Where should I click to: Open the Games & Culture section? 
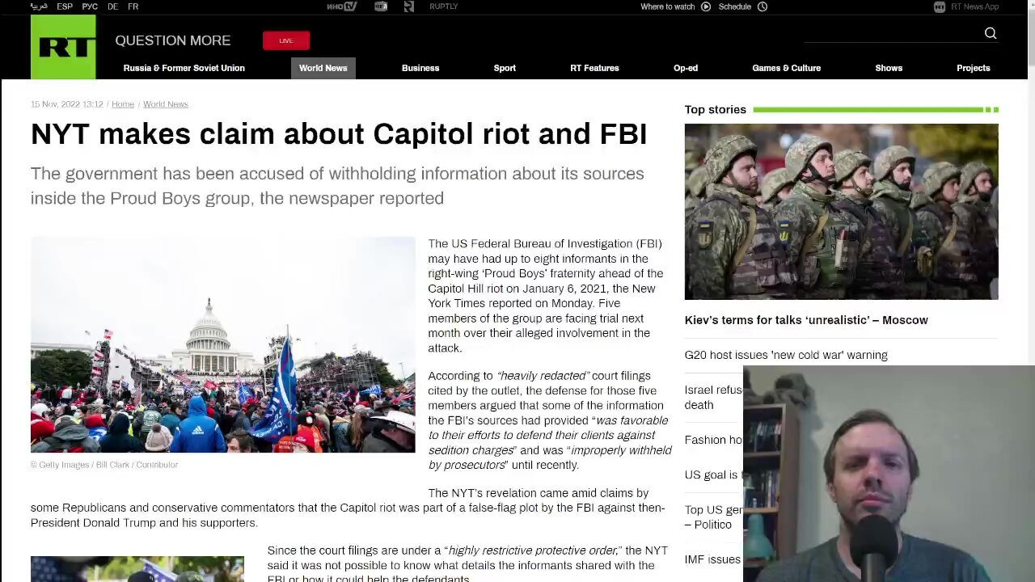[x=786, y=68]
